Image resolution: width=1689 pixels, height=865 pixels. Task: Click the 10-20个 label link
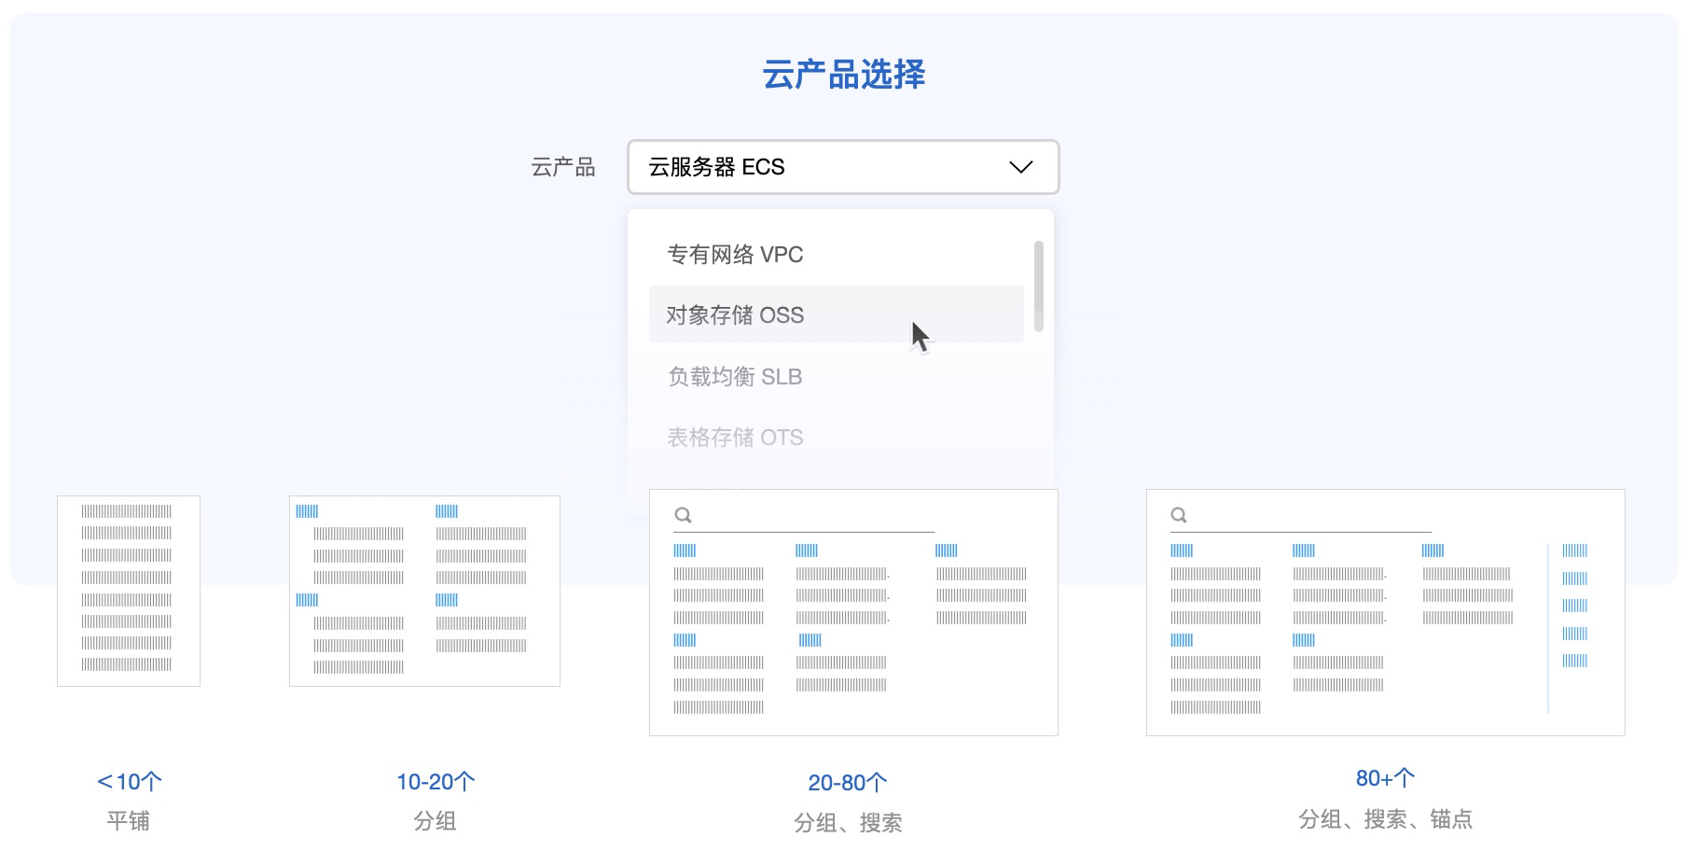[x=436, y=782]
